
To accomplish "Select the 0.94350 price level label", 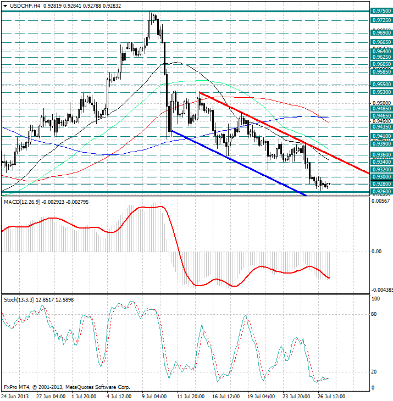I will pyautogui.click(x=381, y=127).
